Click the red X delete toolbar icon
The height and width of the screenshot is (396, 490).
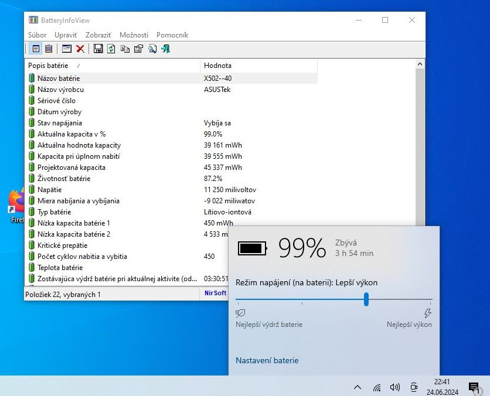click(x=80, y=49)
